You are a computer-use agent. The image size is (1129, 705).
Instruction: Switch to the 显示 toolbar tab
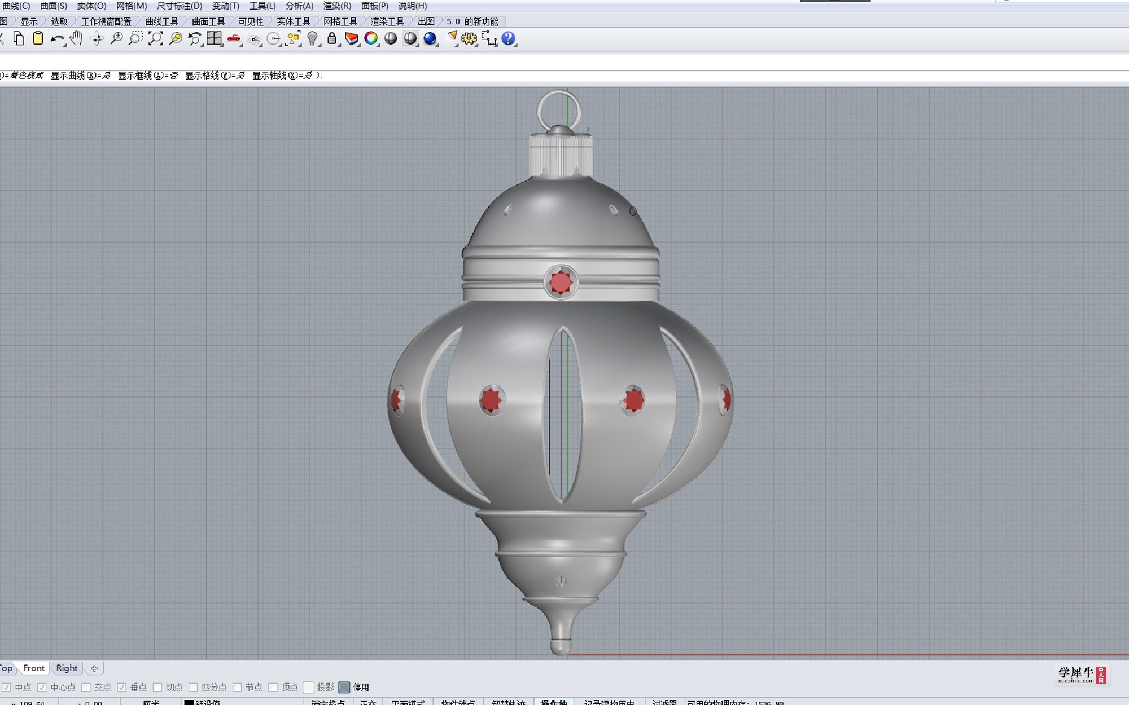point(29,21)
